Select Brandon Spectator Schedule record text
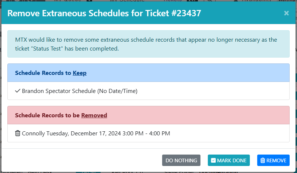The width and height of the screenshot is (297, 173). [80, 91]
